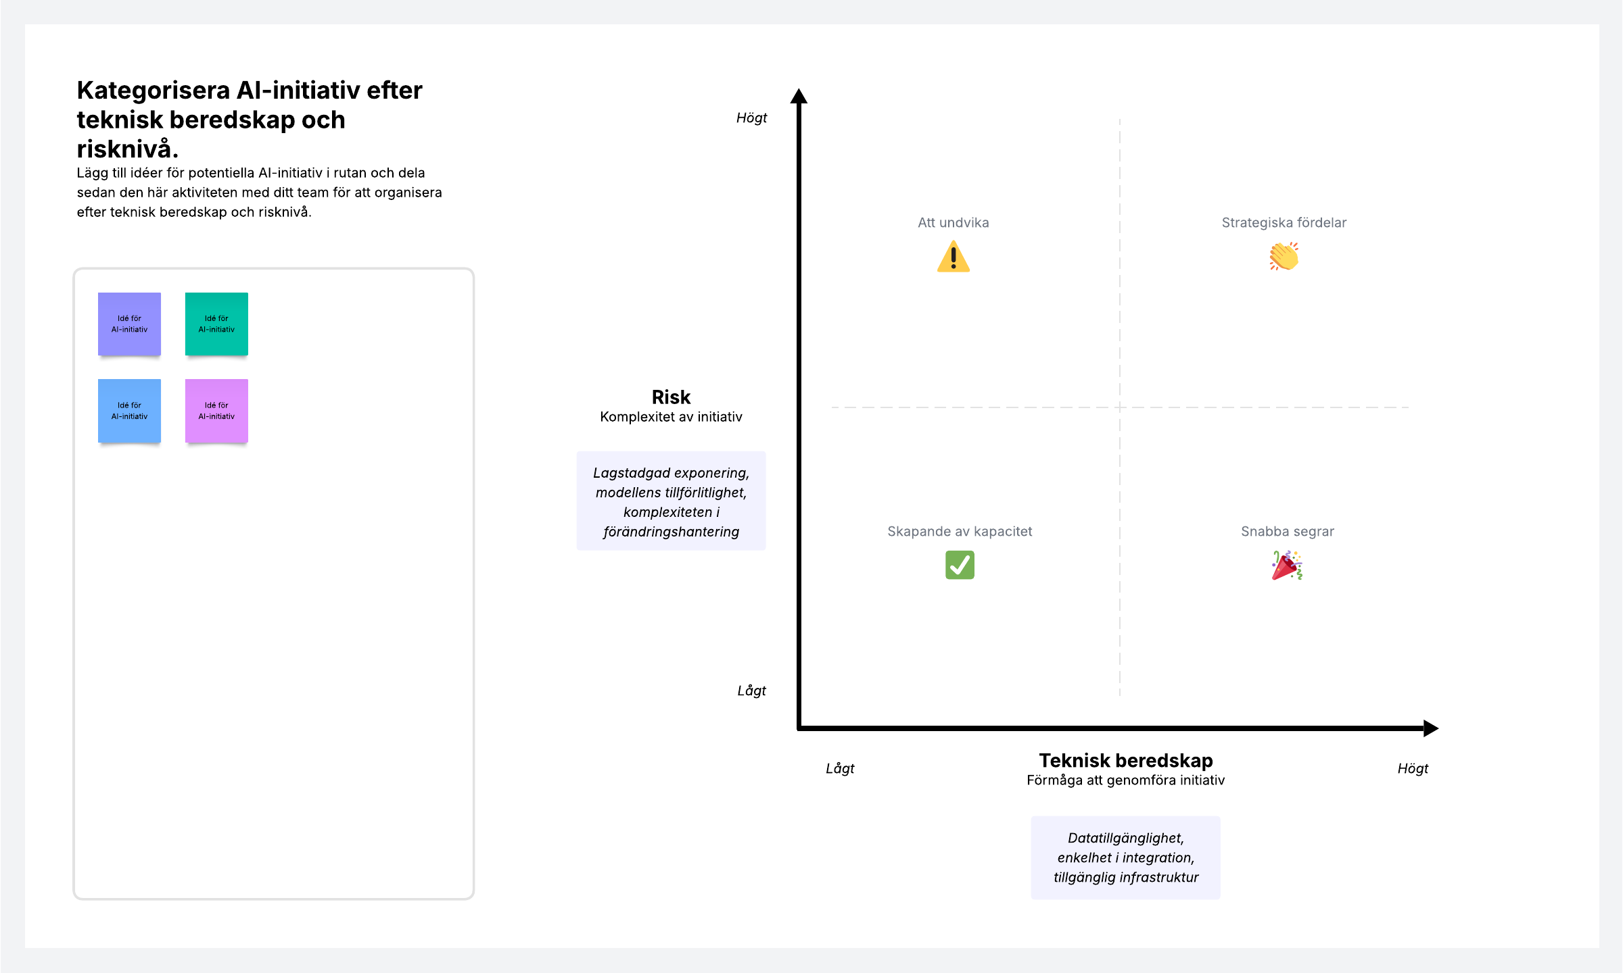1623x973 pixels.
Task: Click the horizontal axis arrowhead
Action: point(1430,728)
